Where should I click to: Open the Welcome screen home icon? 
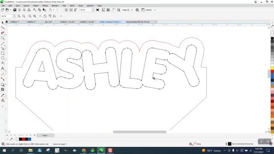7,22
